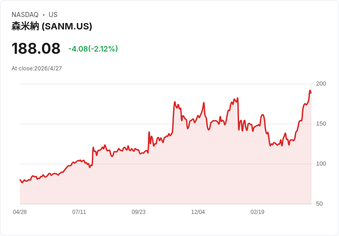339x236 pixels.
Task: Select the 02/19 date on the time axis
Action: 257,212
